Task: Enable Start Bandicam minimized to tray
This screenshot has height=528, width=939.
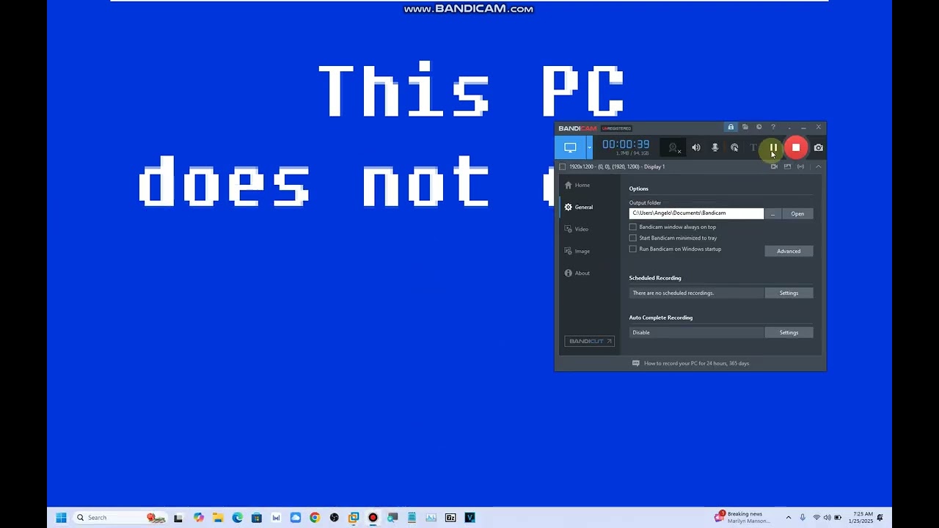Action: pos(632,238)
